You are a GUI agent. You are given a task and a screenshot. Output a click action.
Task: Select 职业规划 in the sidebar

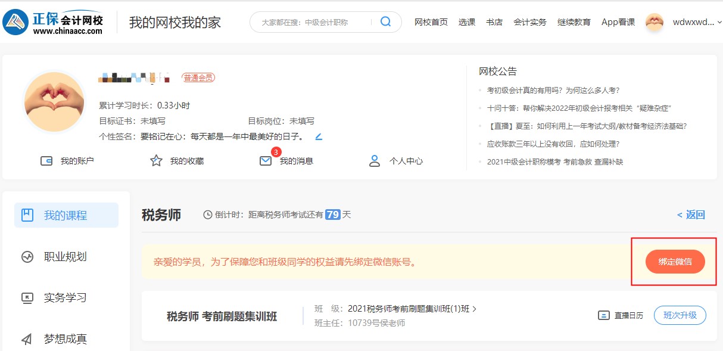(66, 257)
